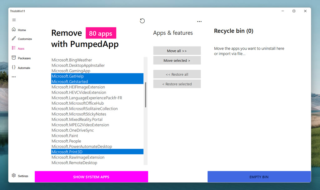This screenshot has height=190, width=320.
Task: Select Microsoft.MPEG2VideoExtension entry
Action: click(97, 125)
